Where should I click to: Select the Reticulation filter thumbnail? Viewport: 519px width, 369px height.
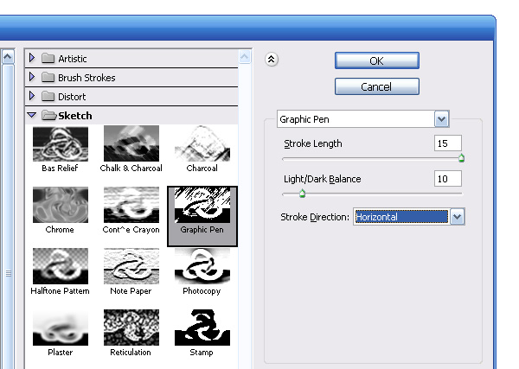131,328
